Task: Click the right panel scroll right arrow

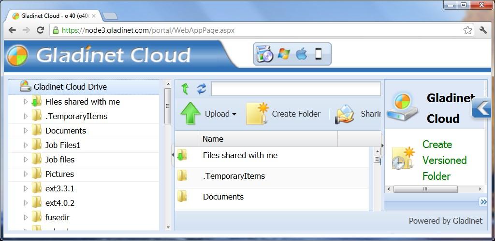Action: tap(480, 189)
